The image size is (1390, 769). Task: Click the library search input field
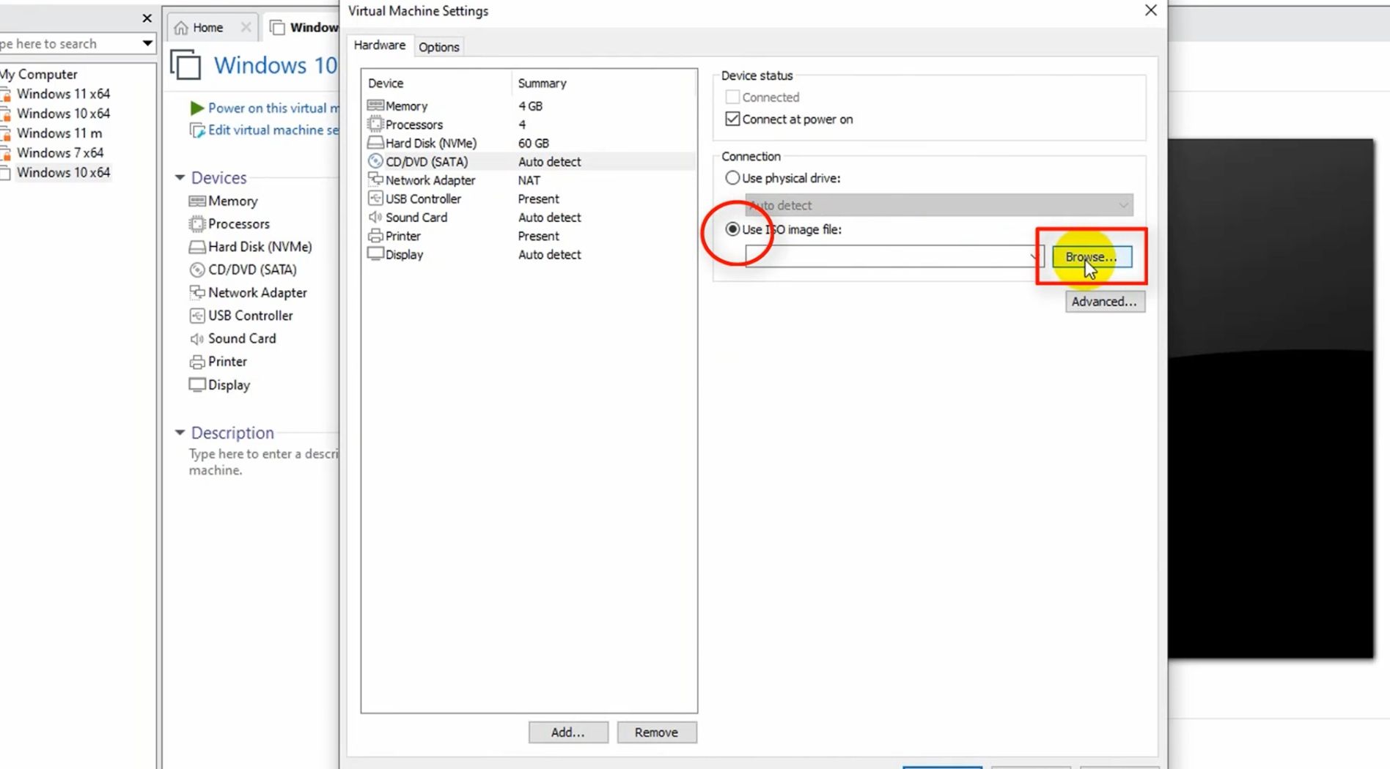(70, 43)
